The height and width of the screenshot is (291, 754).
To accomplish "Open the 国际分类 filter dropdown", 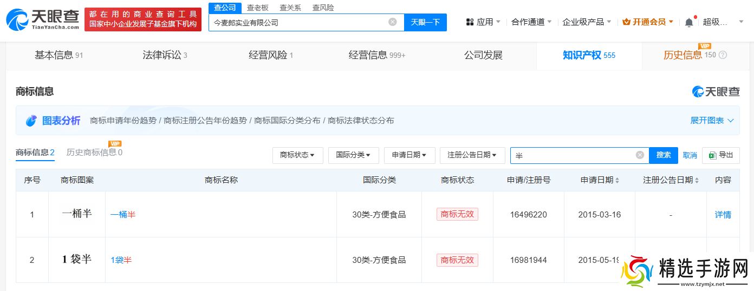I will (x=353, y=155).
